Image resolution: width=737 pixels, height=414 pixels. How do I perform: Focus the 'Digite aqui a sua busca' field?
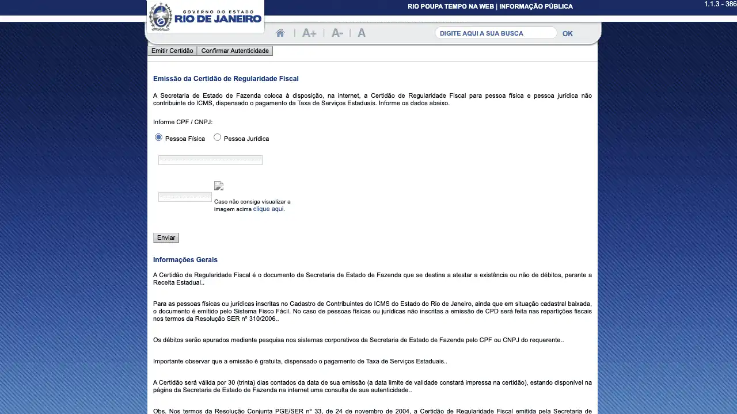pos(495,33)
